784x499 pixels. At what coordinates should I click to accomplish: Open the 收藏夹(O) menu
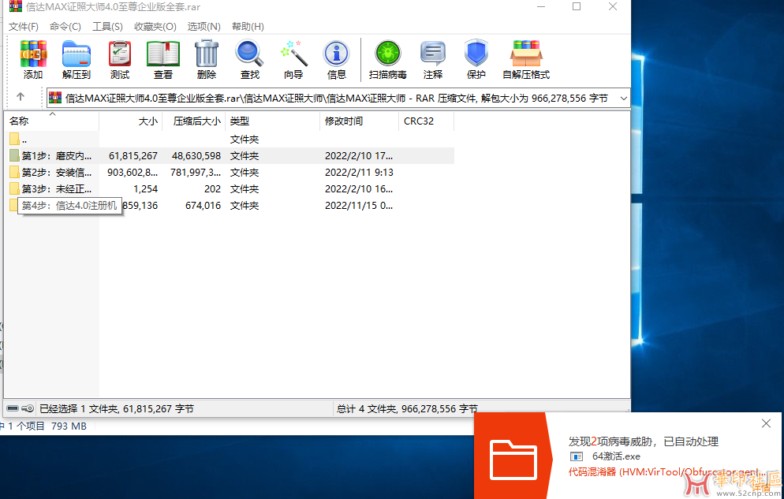pos(155,27)
